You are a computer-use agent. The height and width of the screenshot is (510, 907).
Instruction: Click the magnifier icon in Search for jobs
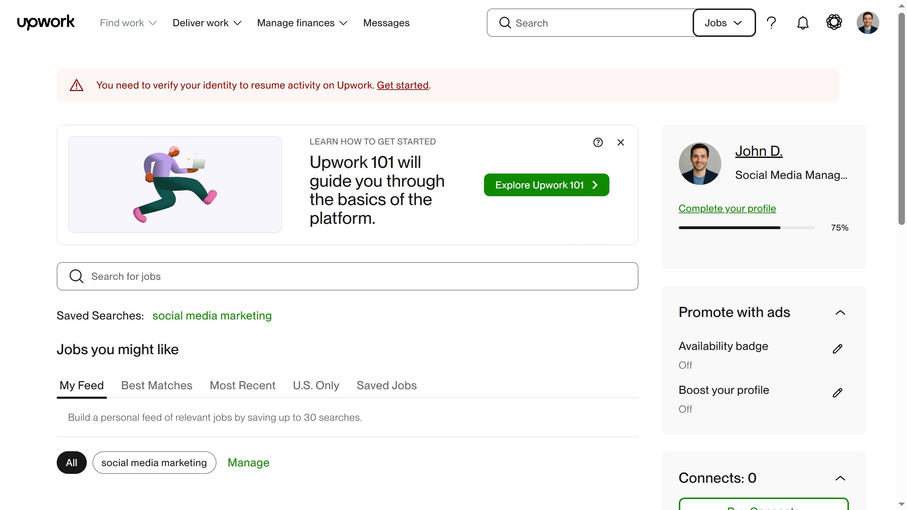[x=76, y=276]
